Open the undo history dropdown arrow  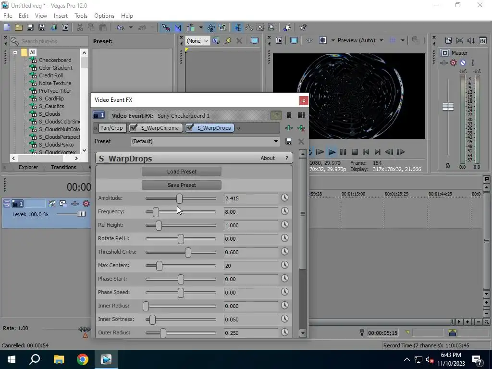pos(131,27)
